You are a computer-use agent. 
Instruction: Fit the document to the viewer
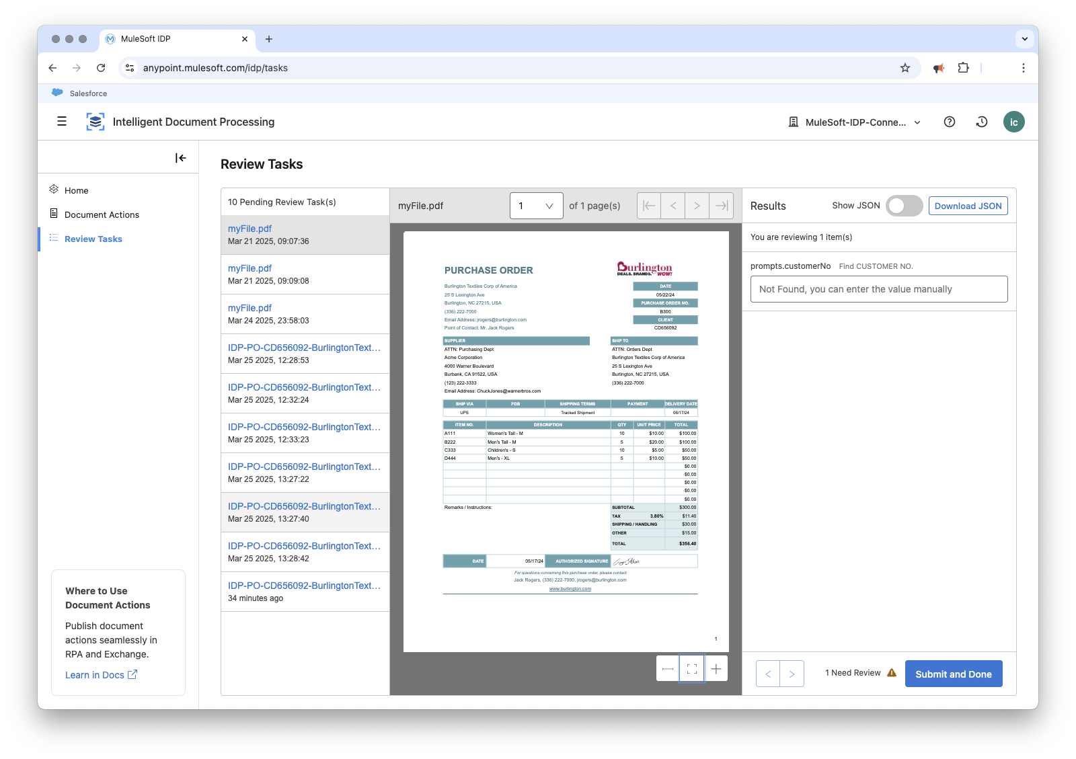(692, 668)
